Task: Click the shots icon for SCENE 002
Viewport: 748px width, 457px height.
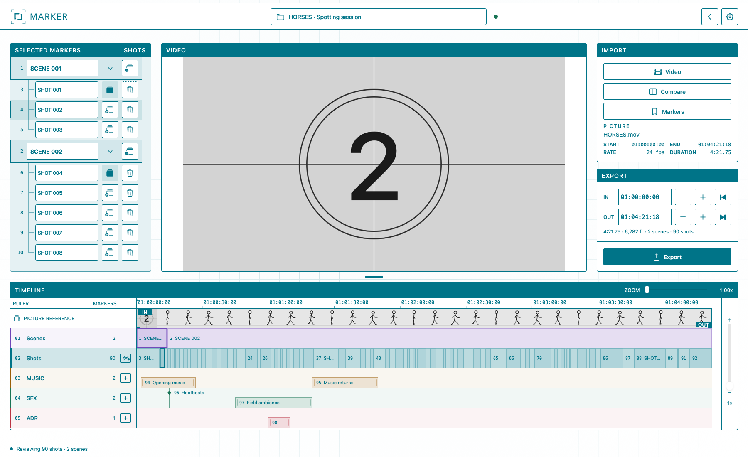Action: (130, 151)
